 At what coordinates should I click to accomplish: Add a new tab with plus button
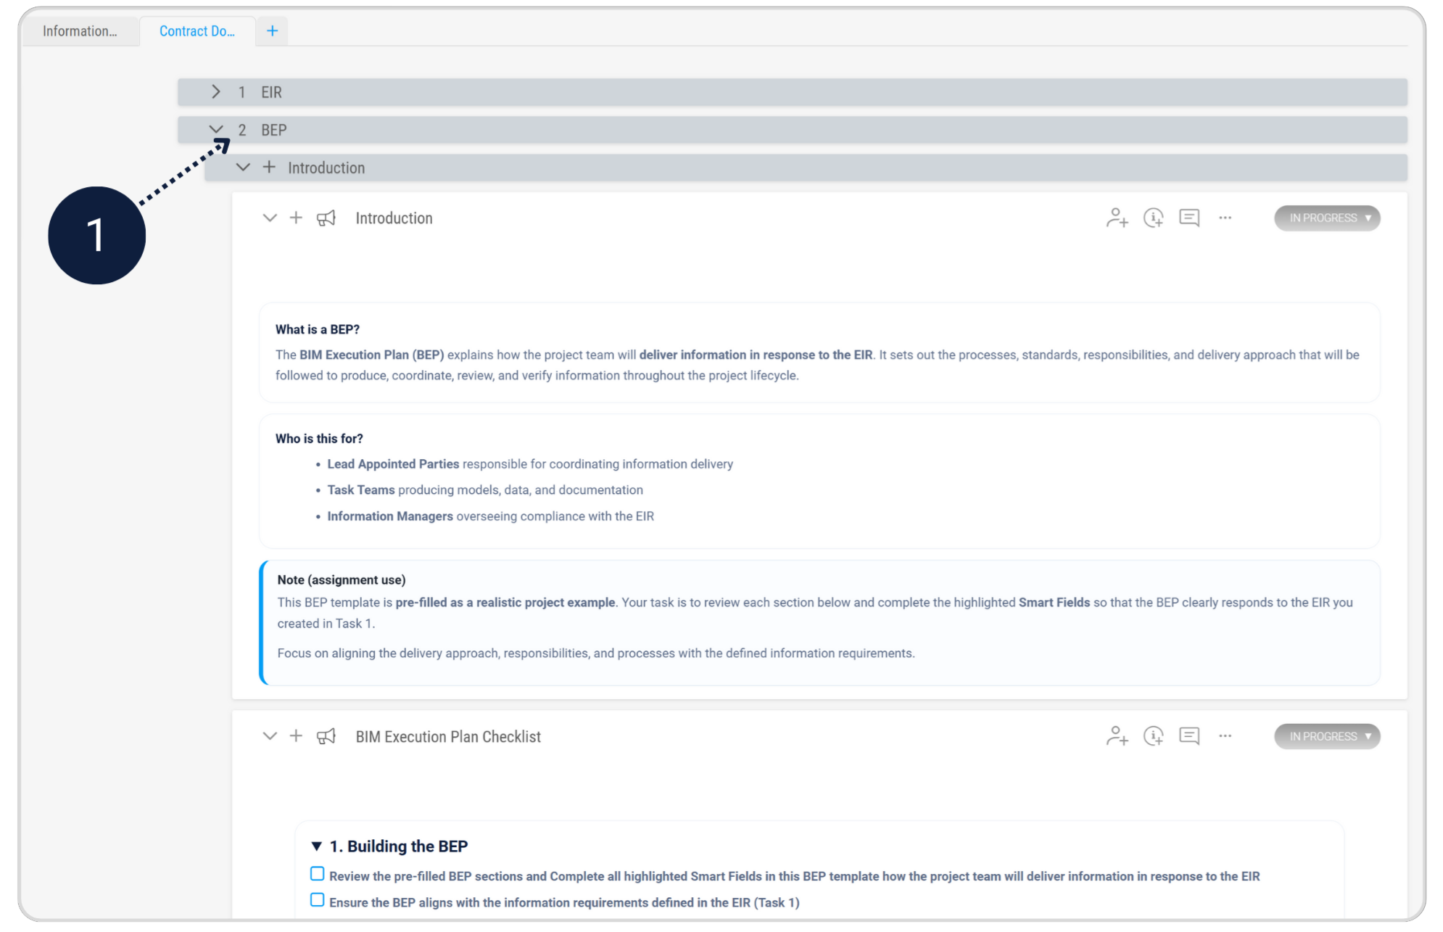tap(272, 31)
